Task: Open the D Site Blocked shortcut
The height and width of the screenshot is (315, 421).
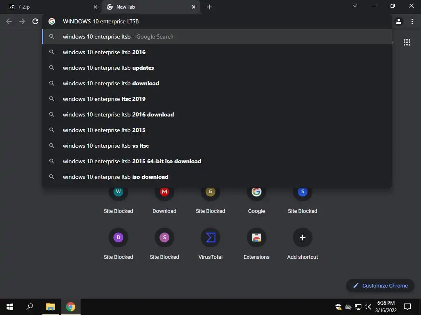Action: [x=118, y=244]
